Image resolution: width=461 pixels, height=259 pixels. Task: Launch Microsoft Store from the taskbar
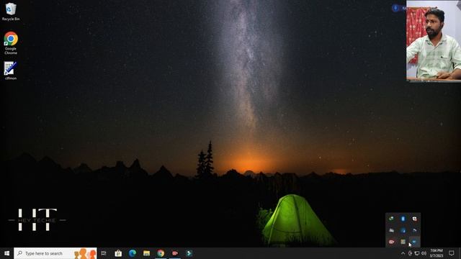pos(118,253)
